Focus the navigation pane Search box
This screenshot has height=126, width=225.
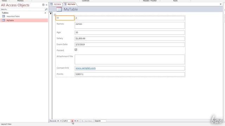[22, 9]
